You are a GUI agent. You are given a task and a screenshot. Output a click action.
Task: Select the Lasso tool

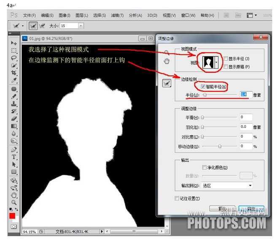tap(14, 58)
